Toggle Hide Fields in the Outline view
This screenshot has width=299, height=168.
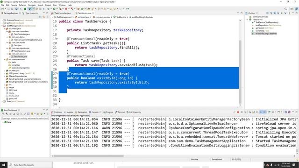[x=275, y=13]
